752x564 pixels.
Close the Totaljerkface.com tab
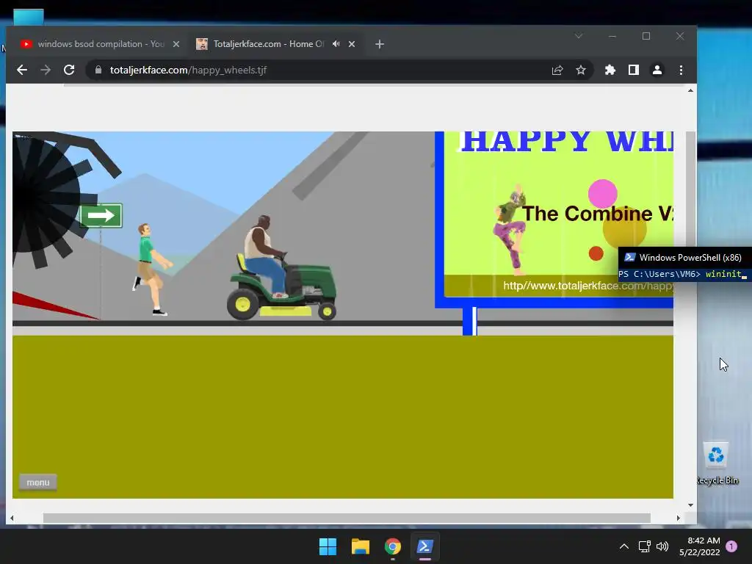(352, 44)
